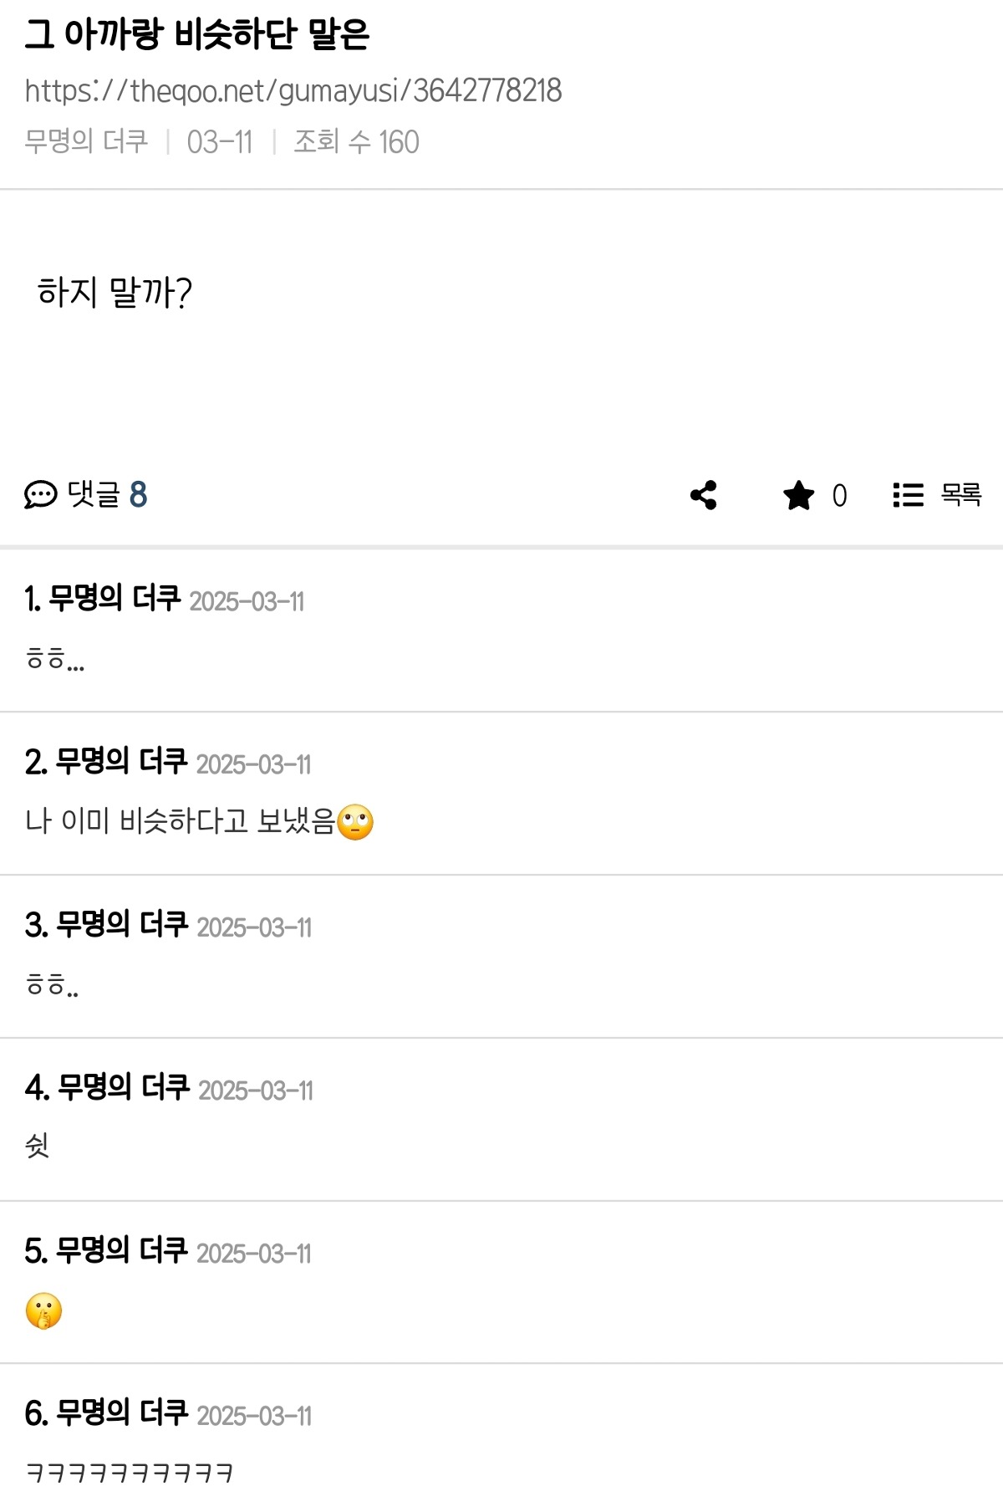This screenshot has width=1003, height=1512.
Task: Click the star scrap icon
Action: (798, 495)
